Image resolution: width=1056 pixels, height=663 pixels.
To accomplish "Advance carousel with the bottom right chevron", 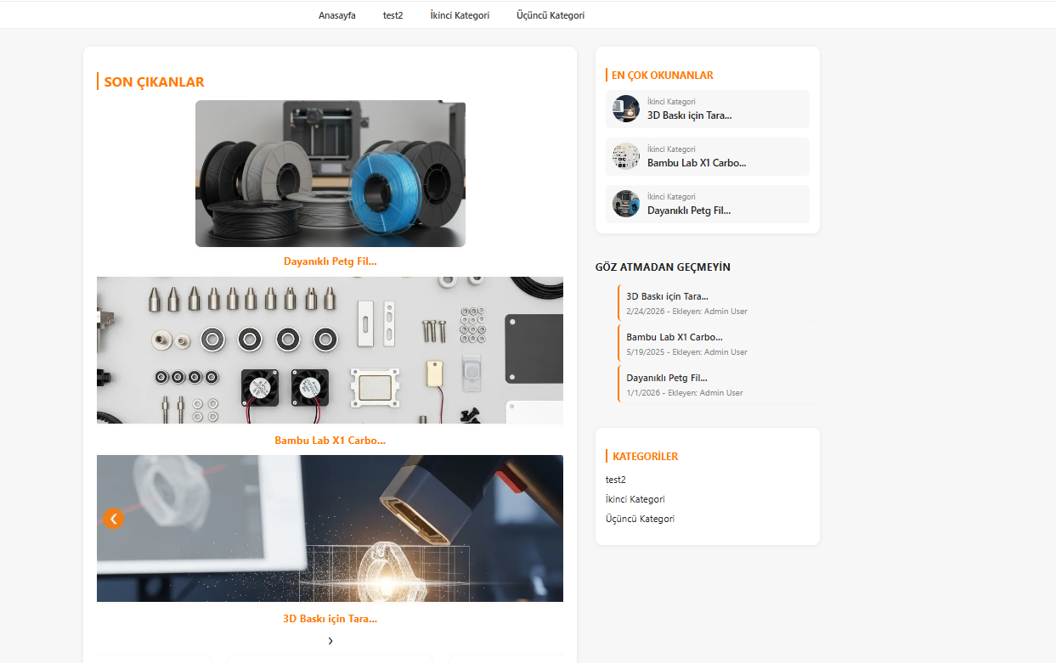I will pos(330,641).
